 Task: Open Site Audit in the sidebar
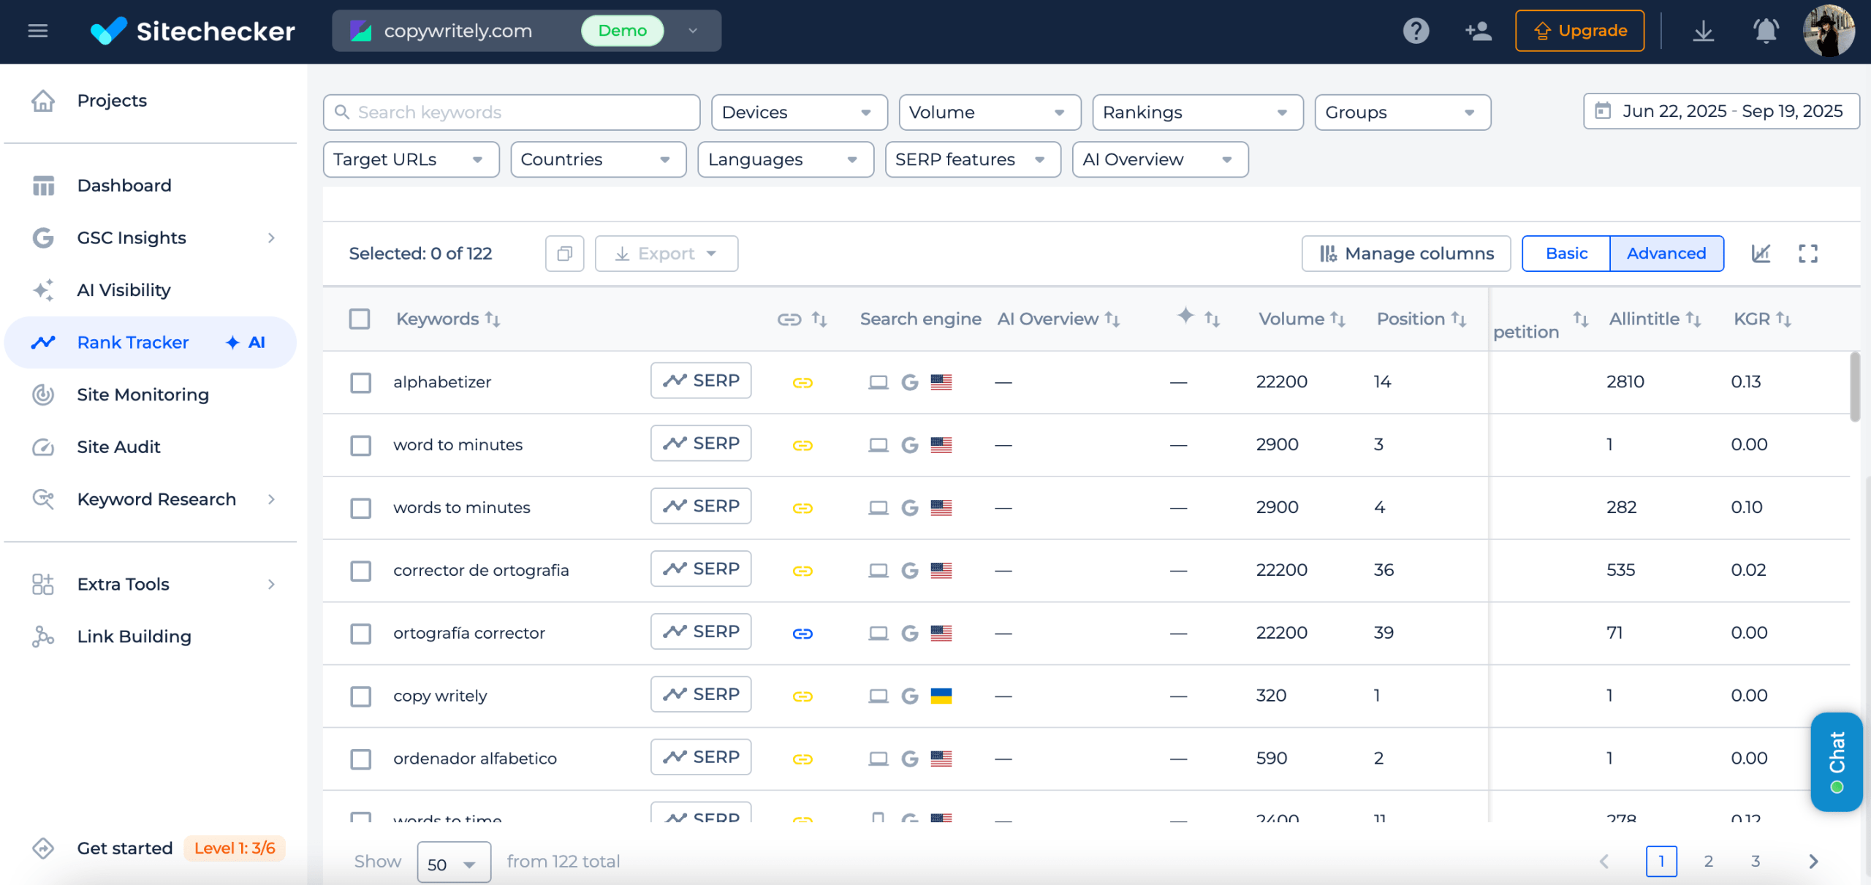[x=118, y=447]
